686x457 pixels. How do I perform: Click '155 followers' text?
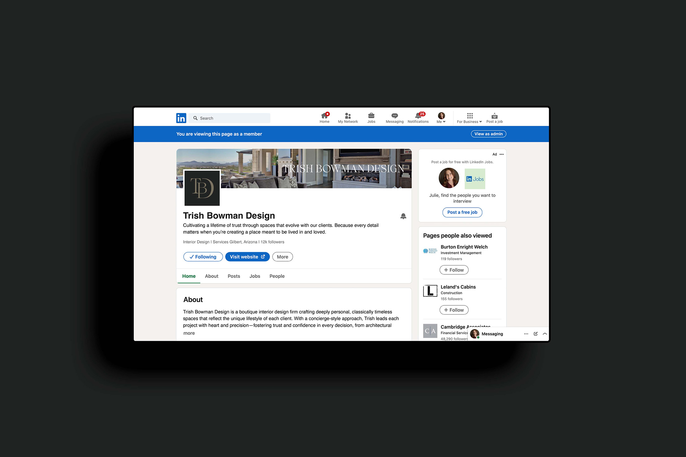(452, 299)
